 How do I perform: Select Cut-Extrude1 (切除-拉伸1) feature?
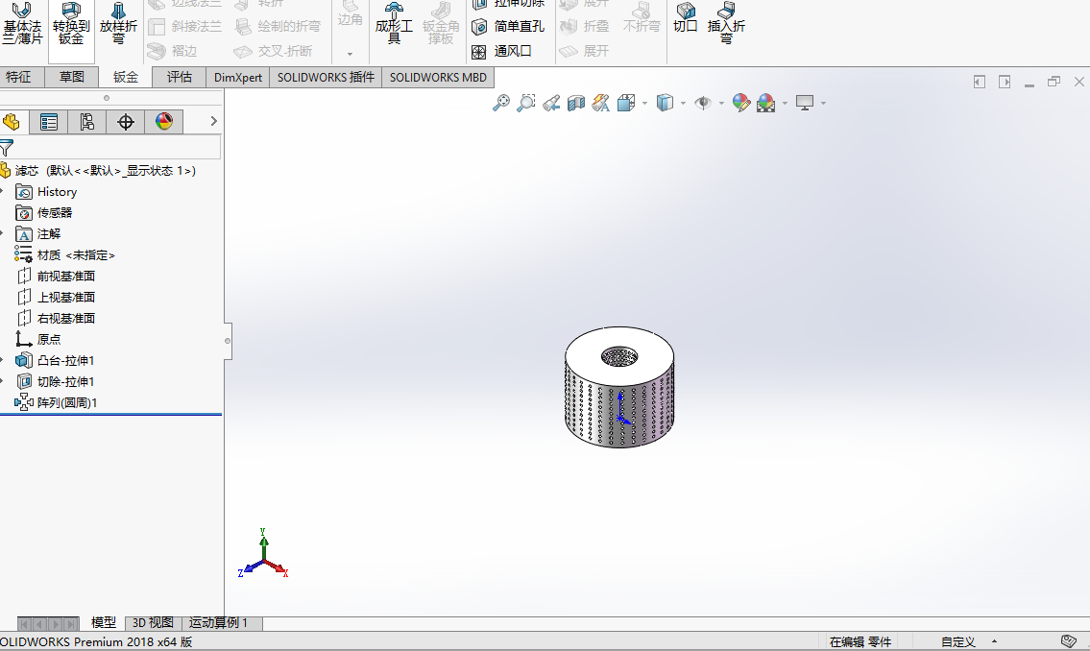55,381
